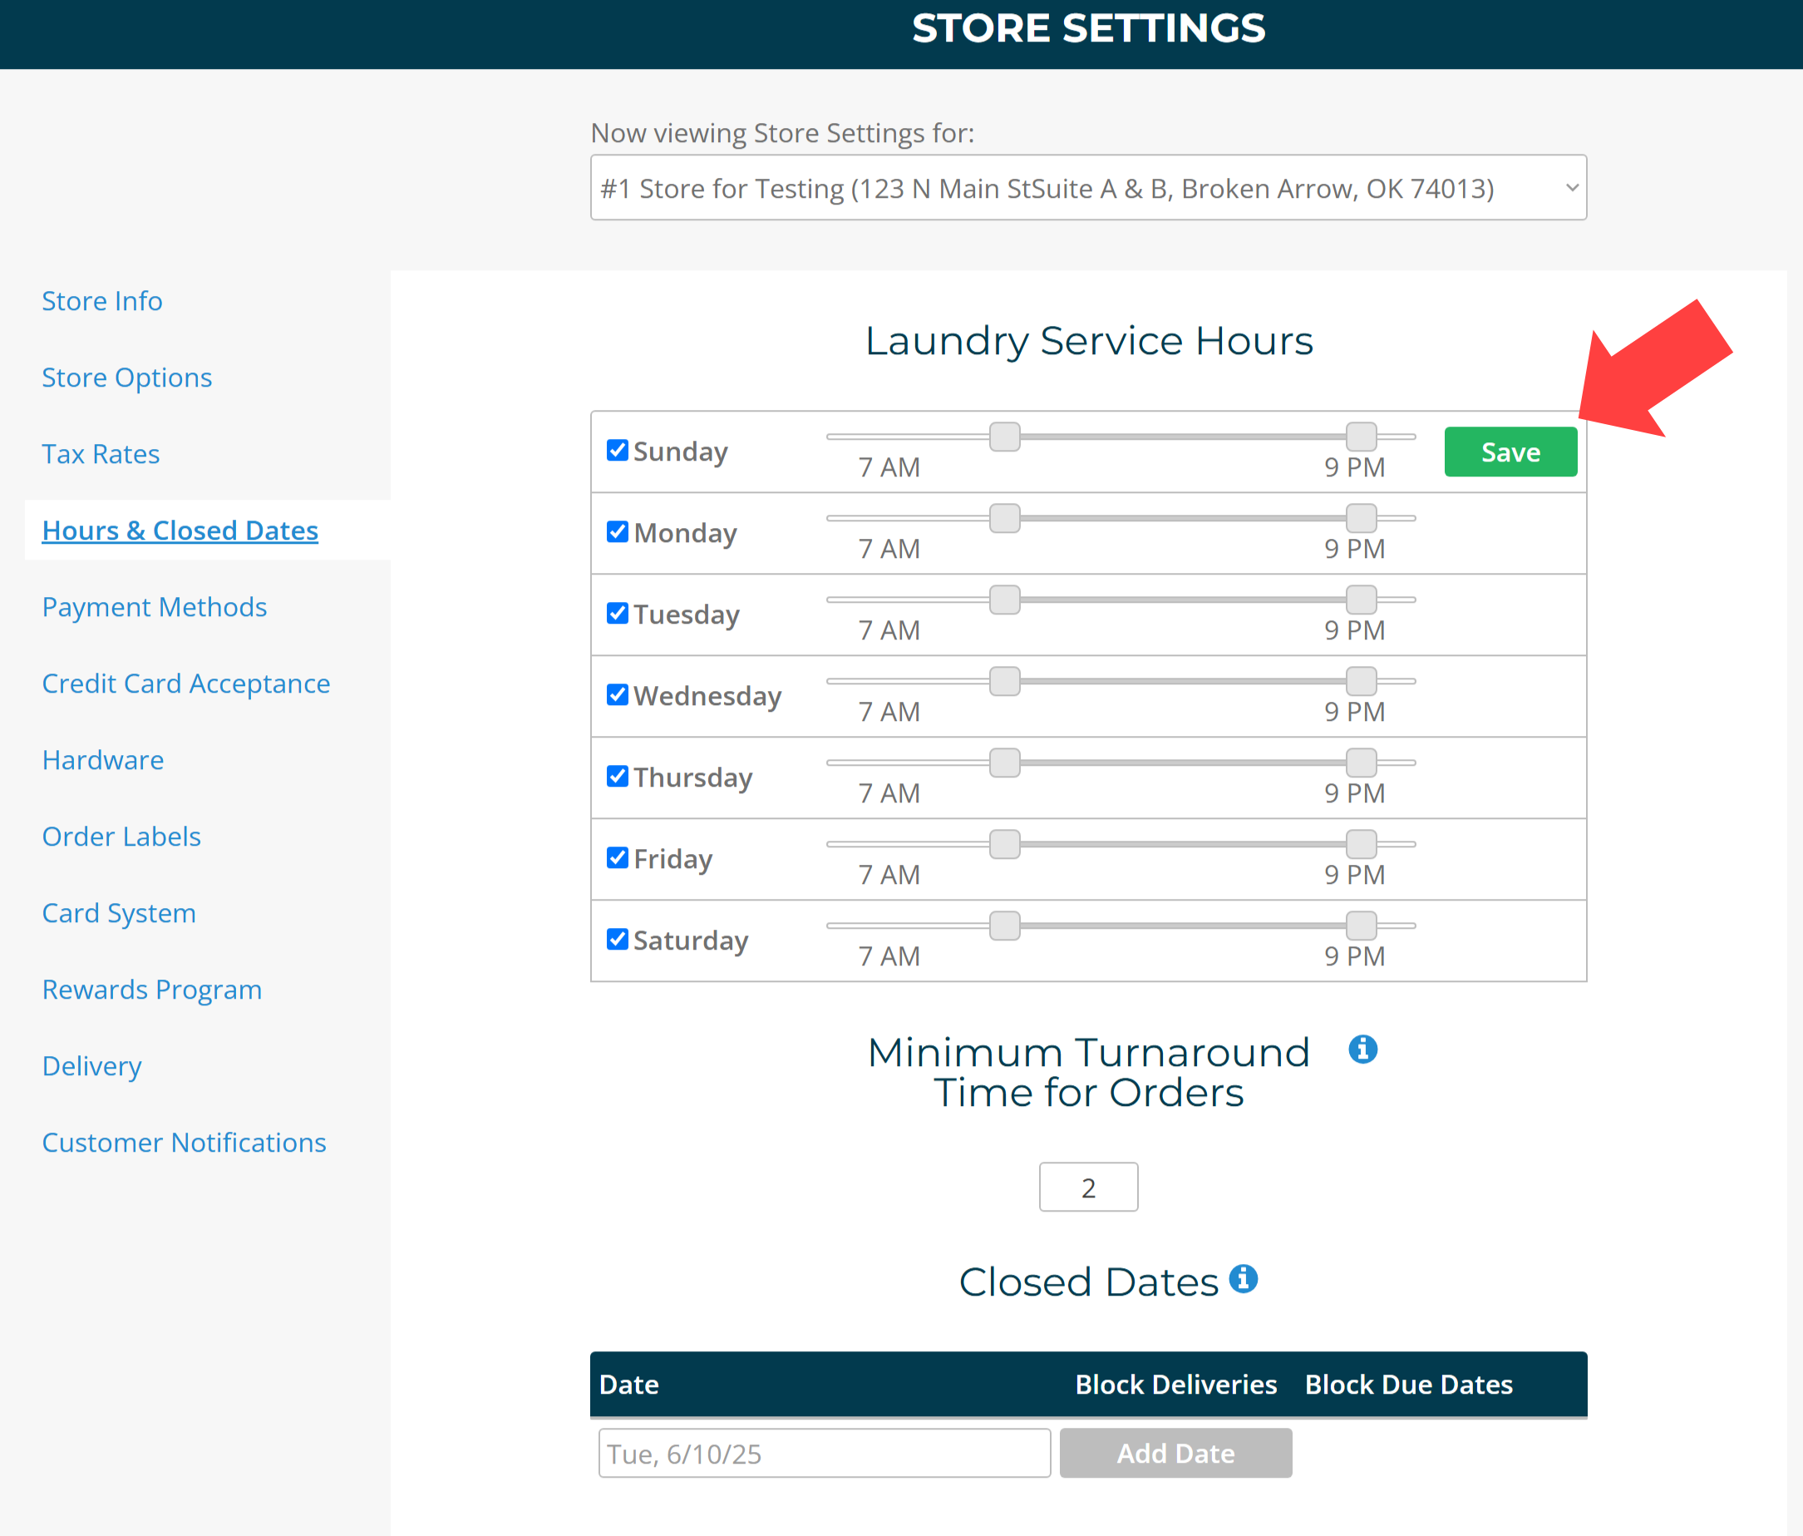Click the Add Date button
Viewport: 1803px width, 1536px height.
(1175, 1454)
